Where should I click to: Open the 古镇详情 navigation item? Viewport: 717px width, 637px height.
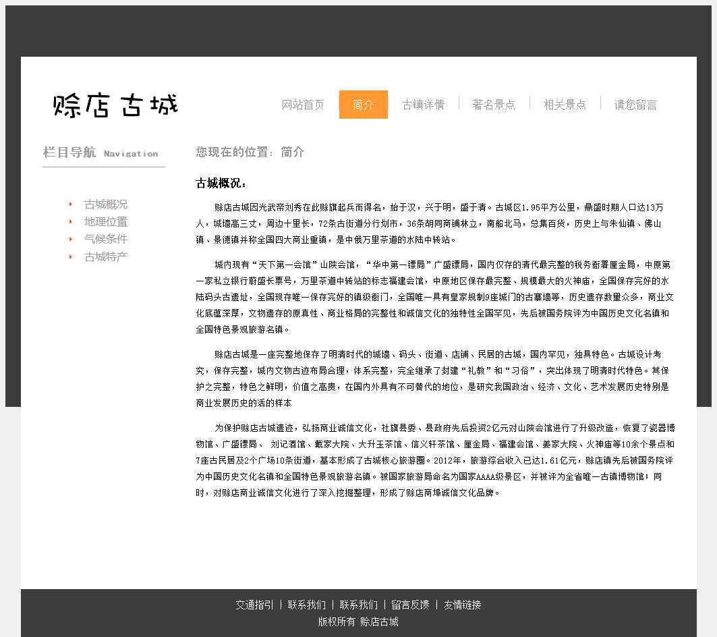[x=423, y=105]
